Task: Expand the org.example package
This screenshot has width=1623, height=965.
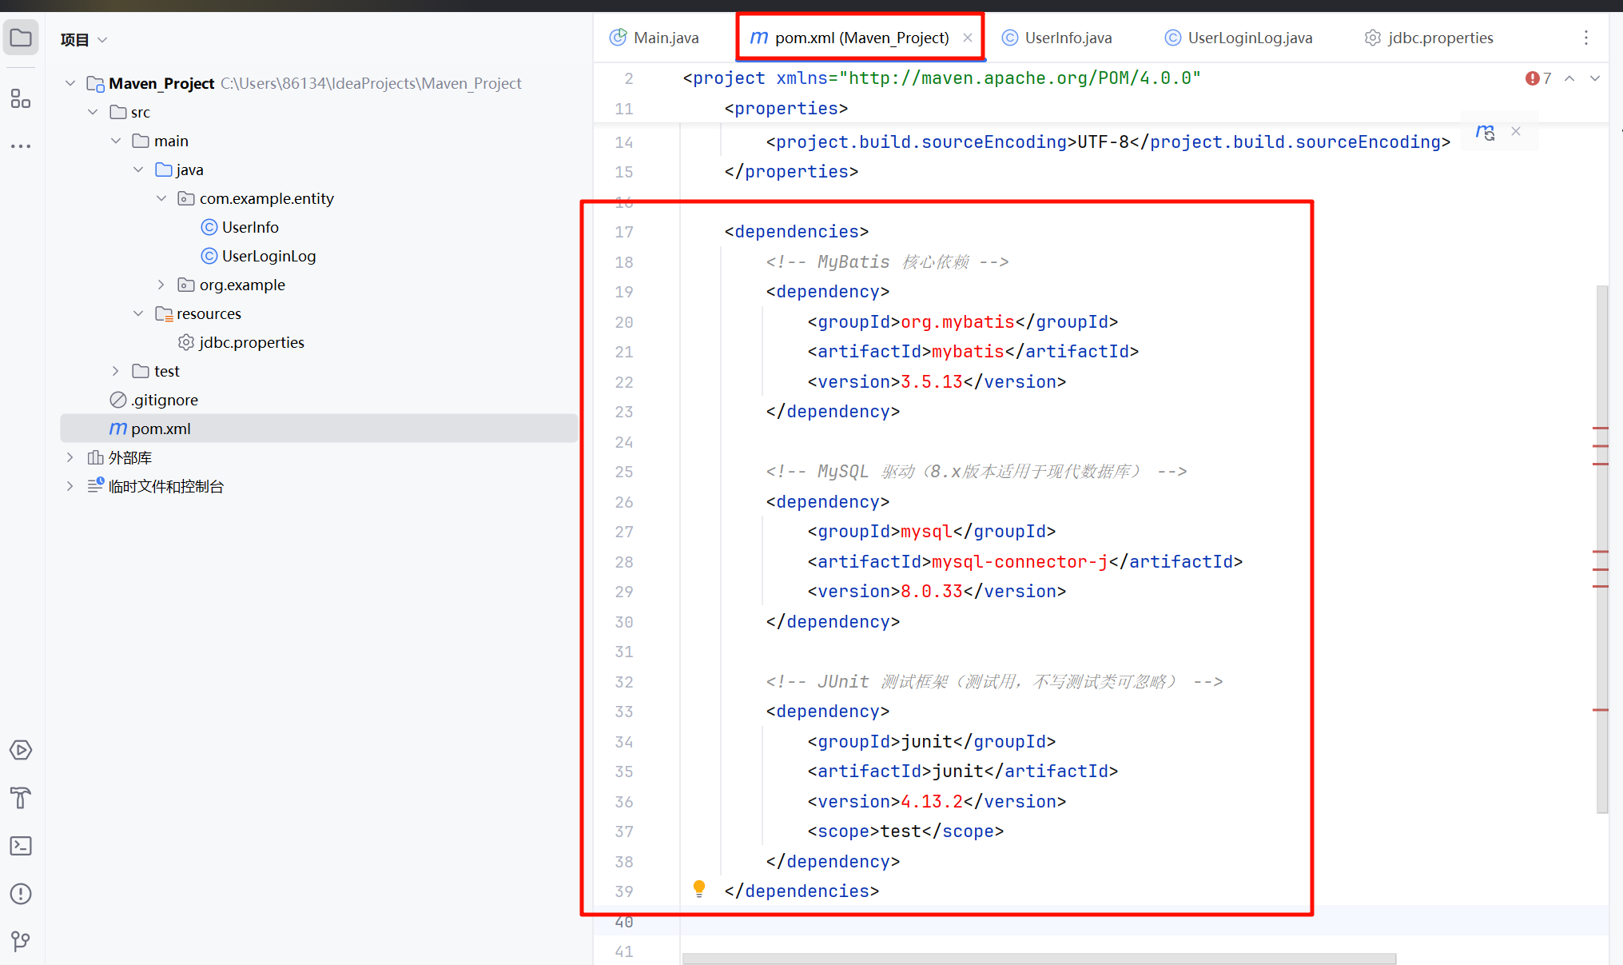Action: [x=161, y=285]
